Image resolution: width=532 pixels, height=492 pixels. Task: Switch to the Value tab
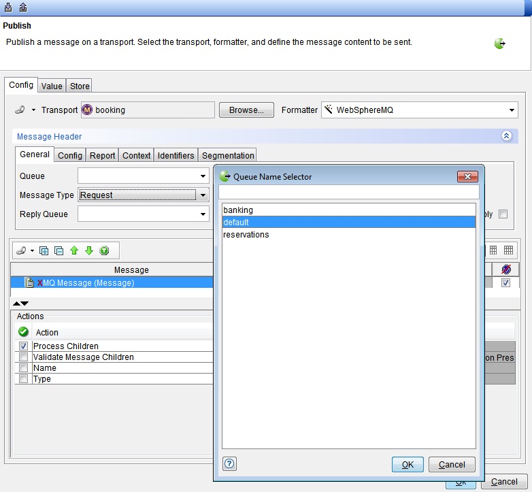click(x=52, y=86)
